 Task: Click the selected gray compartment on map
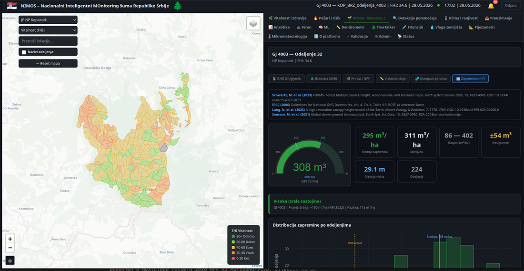point(163,148)
